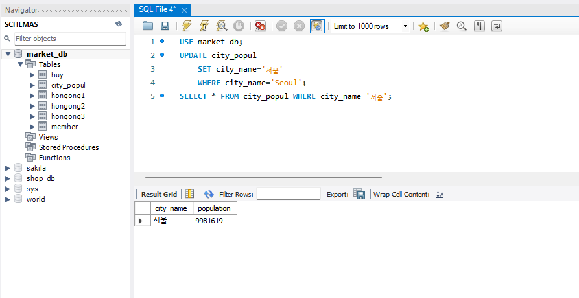Click the Result Grid label
Viewport: 579px width, 298px height.
[x=159, y=194]
